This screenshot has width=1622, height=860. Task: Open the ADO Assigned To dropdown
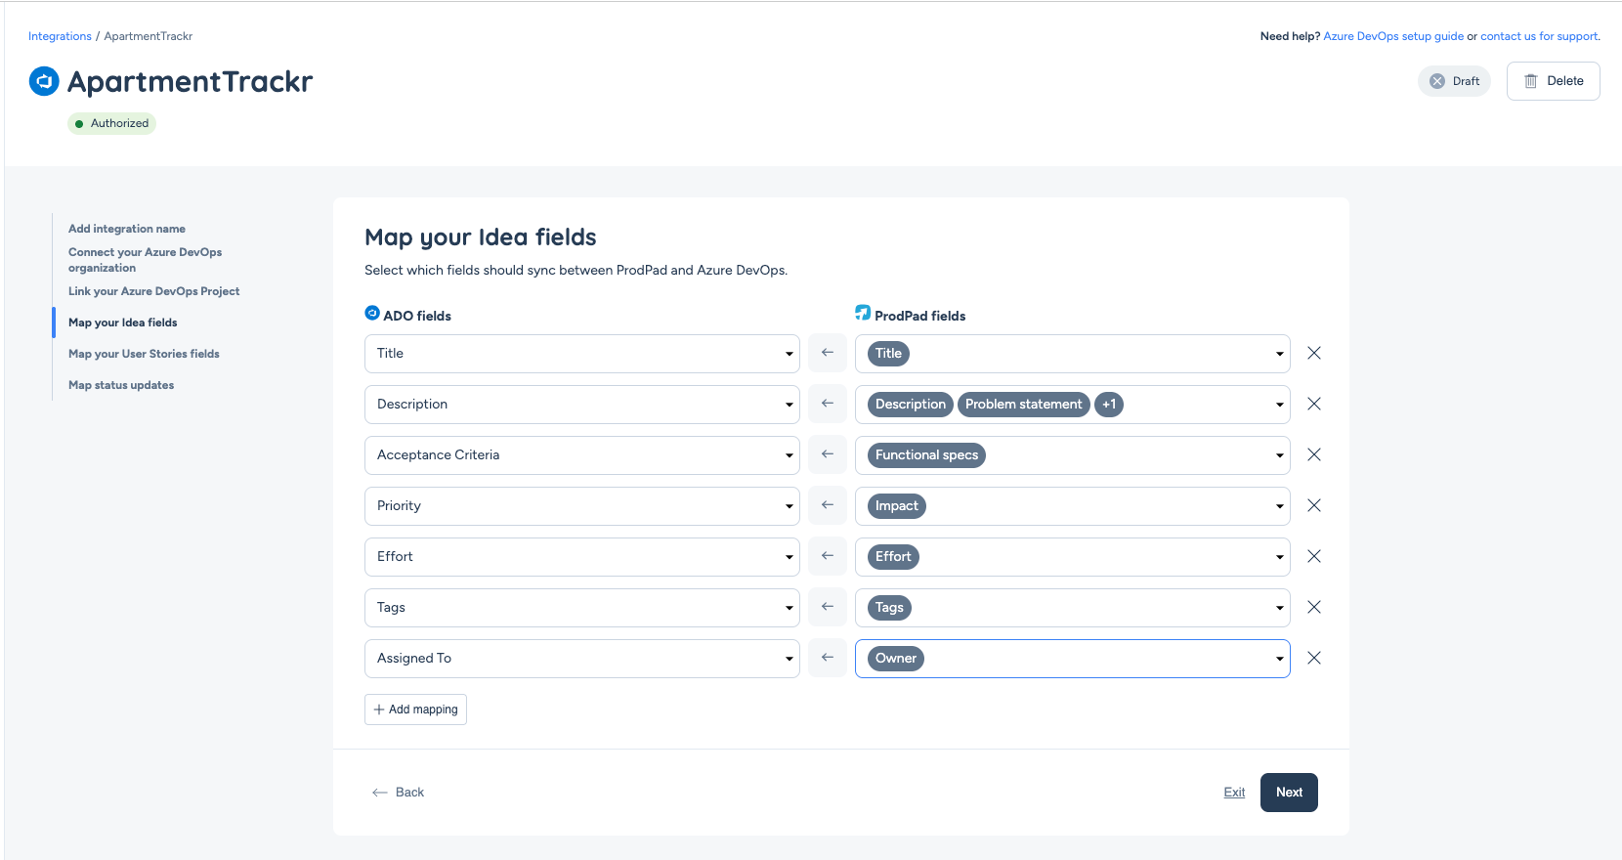click(582, 659)
